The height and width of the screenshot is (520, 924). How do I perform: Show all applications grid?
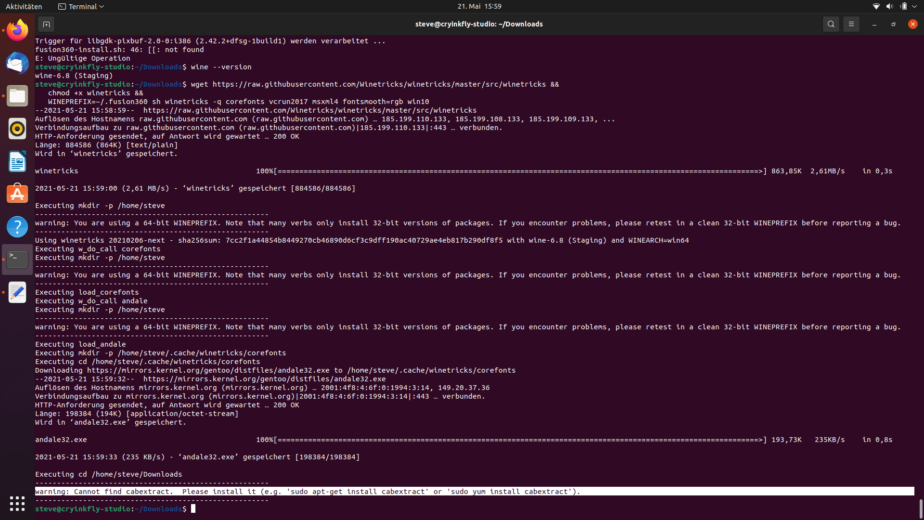(x=17, y=504)
